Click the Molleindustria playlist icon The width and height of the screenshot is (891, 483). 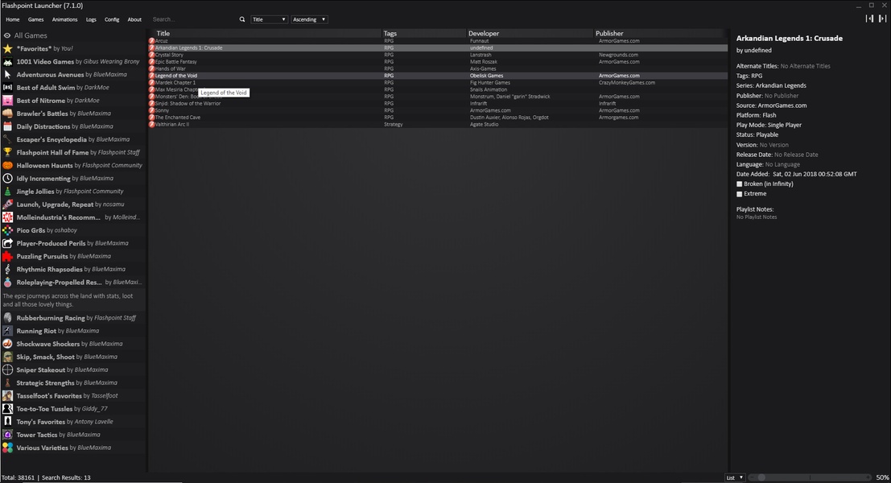pyautogui.click(x=7, y=217)
